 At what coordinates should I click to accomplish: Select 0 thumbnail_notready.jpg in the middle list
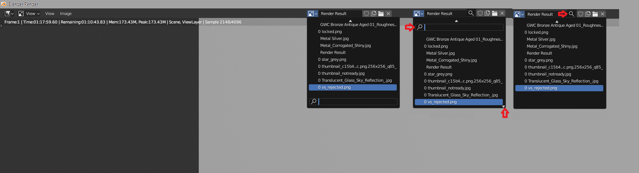click(459, 88)
